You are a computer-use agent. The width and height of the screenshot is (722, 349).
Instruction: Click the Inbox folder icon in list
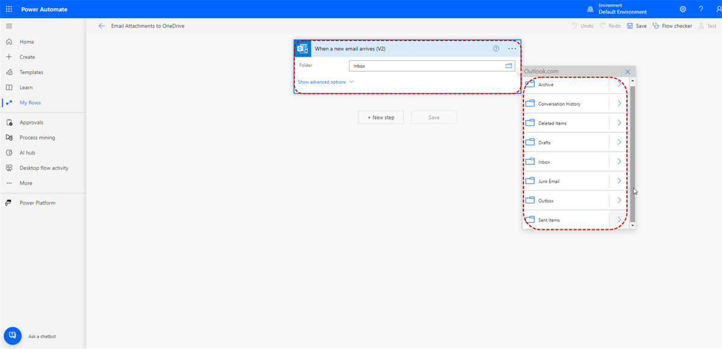pyautogui.click(x=530, y=161)
